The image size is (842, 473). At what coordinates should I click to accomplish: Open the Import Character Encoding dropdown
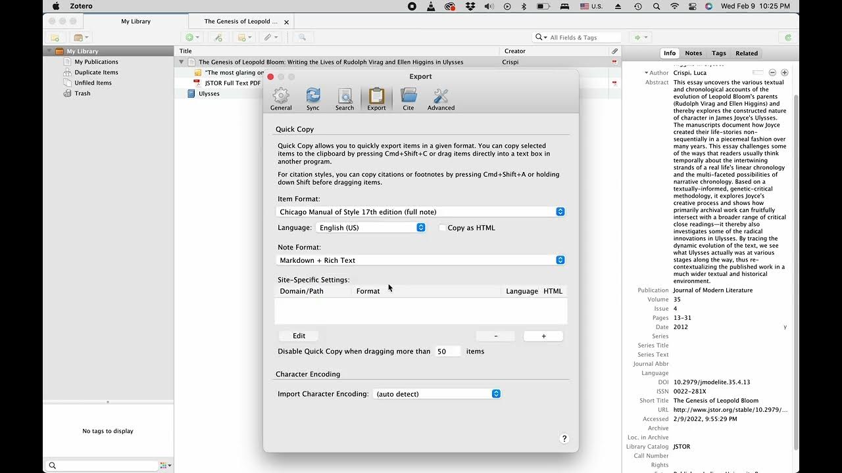tap(437, 394)
